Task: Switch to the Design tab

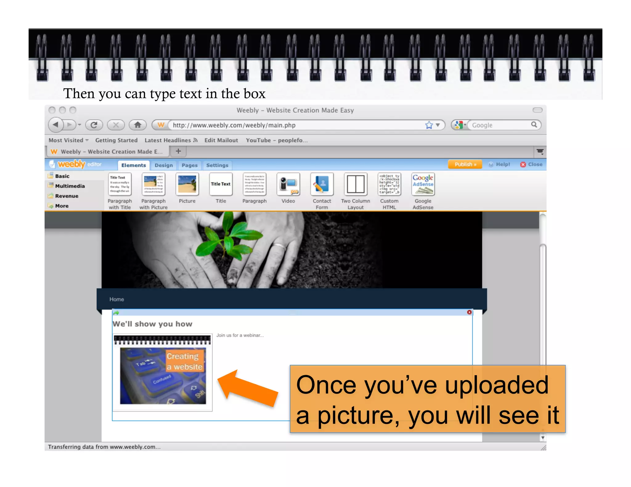Action: (164, 165)
